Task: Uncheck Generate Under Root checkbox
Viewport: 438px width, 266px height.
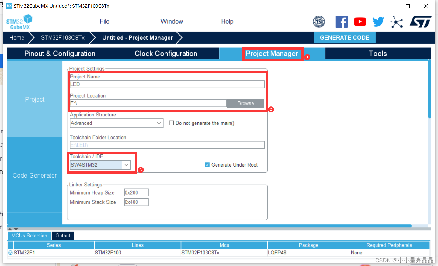Action: point(207,165)
